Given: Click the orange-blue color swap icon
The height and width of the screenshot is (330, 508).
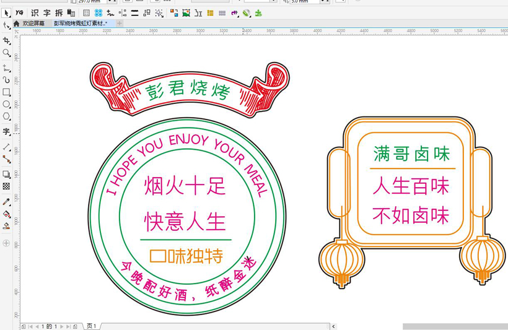Looking at the screenshot, I should (174, 13).
